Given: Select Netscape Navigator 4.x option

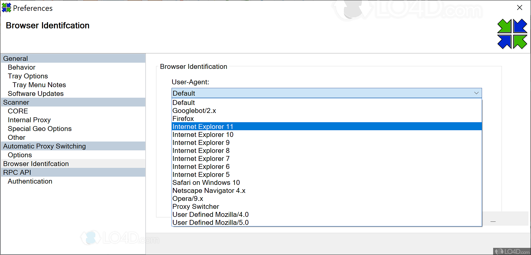Looking at the screenshot, I should click(209, 191).
